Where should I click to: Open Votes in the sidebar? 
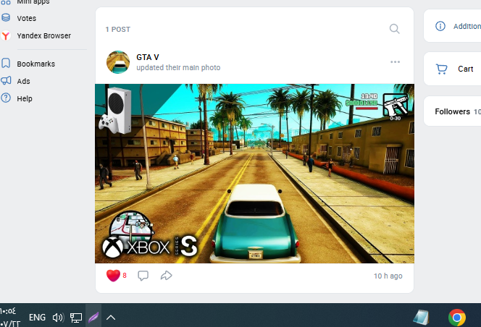point(26,18)
